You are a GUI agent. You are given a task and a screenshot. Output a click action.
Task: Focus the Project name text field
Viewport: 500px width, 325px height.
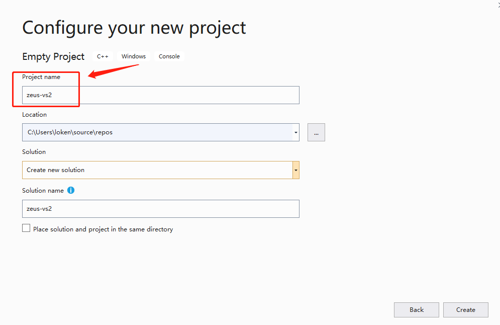tap(161, 95)
